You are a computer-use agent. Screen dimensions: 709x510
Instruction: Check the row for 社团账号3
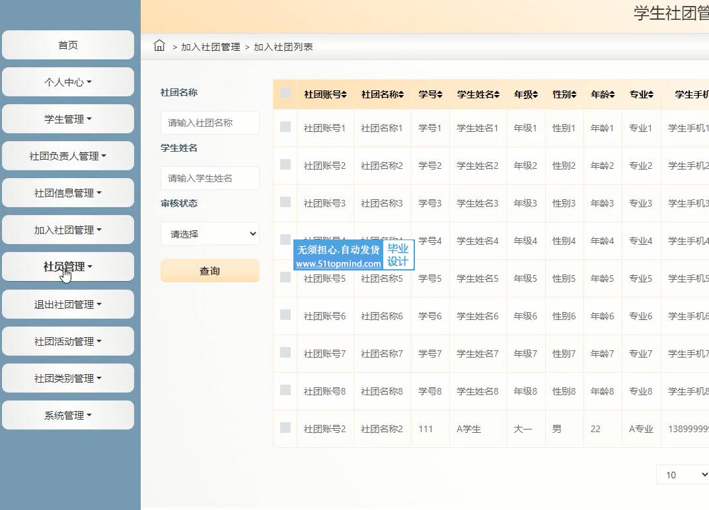[285, 202]
